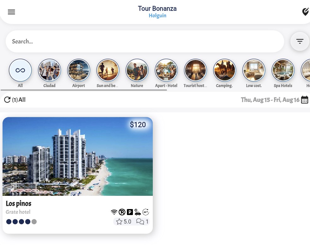Image resolution: width=310 pixels, height=245 pixels.
Task: Click the Holguín location link
Action: tap(158, 15)
